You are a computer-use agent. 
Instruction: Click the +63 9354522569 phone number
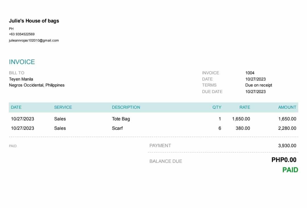pos(22,34)
